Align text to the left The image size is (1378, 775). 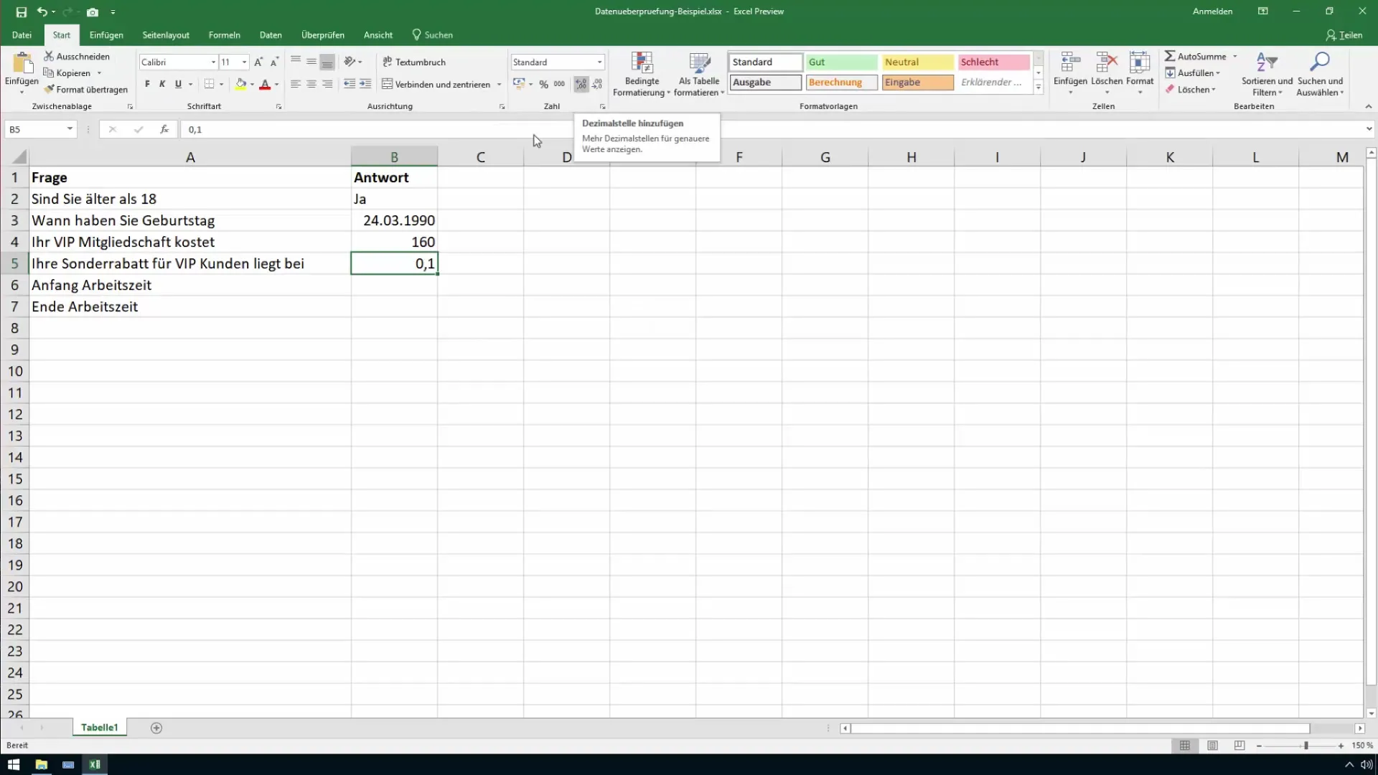point(296,84)
